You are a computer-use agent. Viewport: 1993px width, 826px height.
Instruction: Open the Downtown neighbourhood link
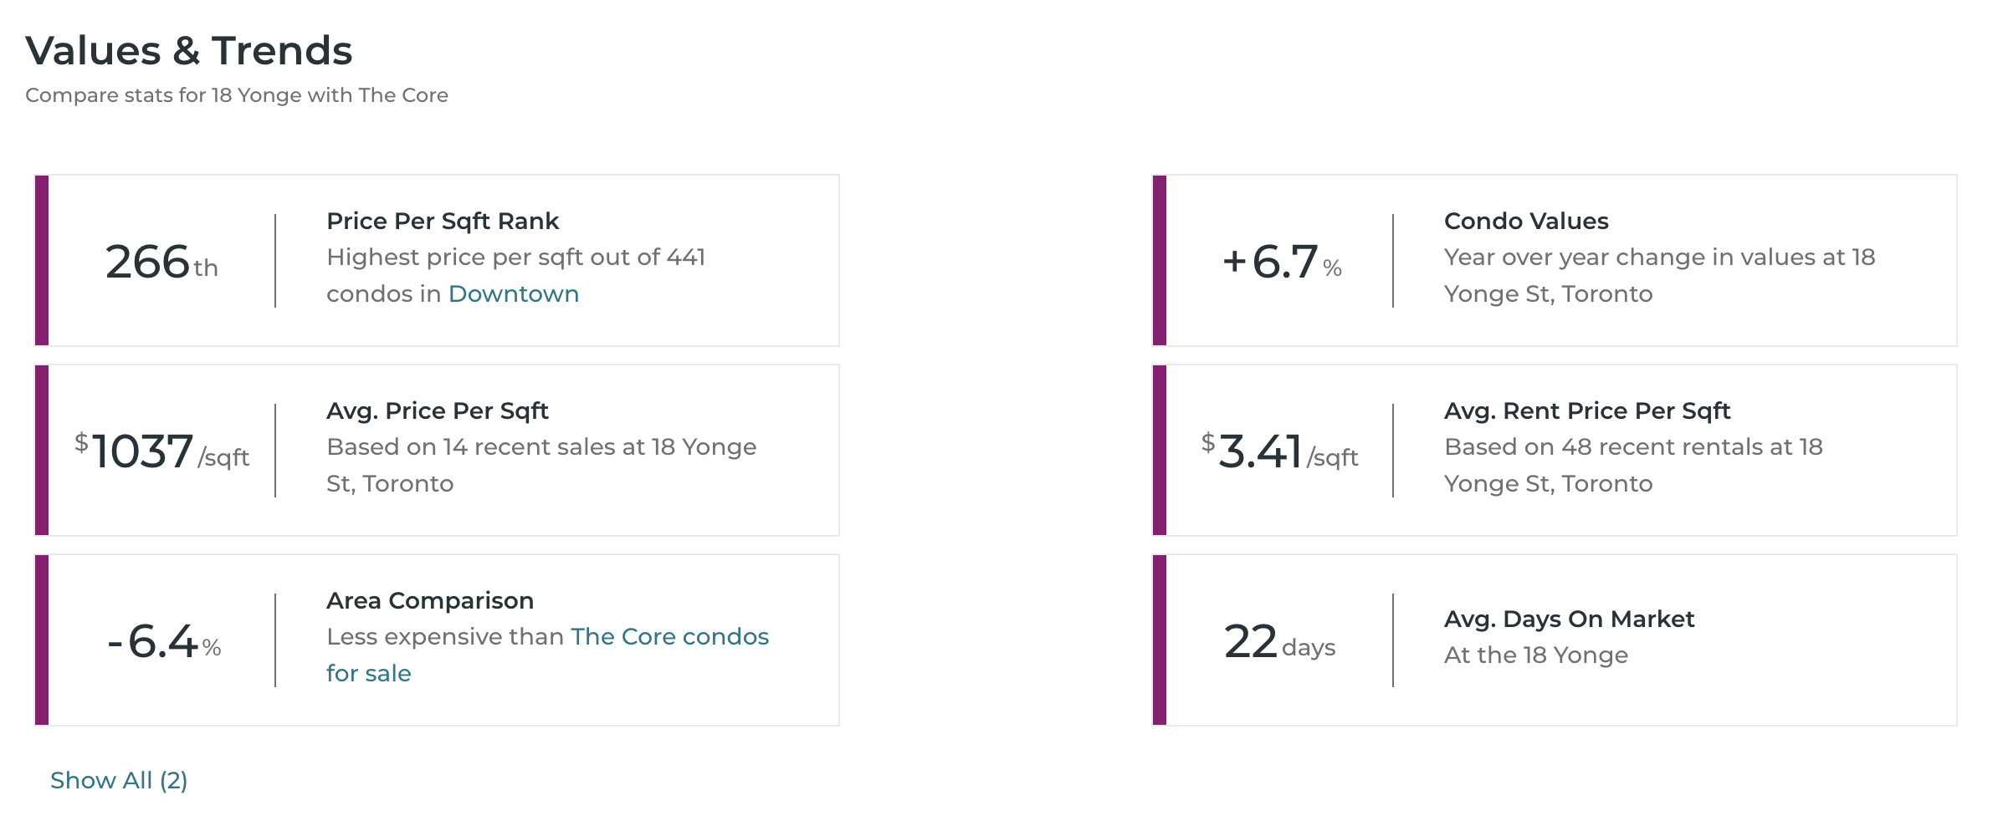pos(513,294)
